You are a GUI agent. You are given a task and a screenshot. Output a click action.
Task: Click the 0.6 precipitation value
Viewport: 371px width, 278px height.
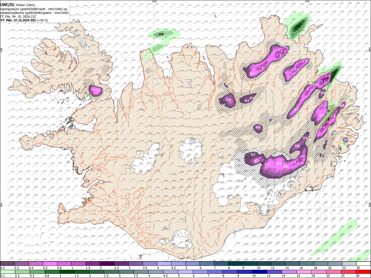[x=285, y=167]
